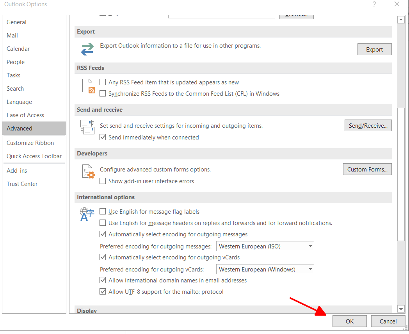Screen dimensions: 409x334
Task: Confirm settings with the OK button
Action: pyautogui.click(x=350, y=321)
